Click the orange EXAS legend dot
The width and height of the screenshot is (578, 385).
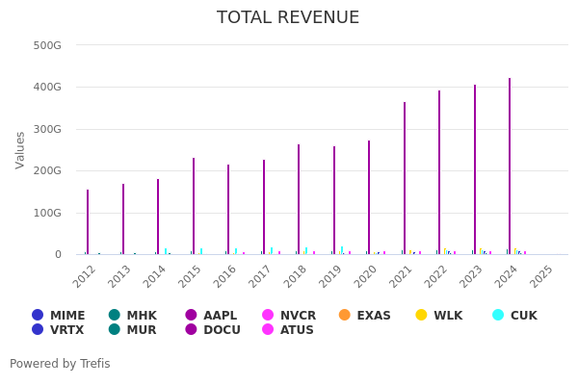pos(345,315)
